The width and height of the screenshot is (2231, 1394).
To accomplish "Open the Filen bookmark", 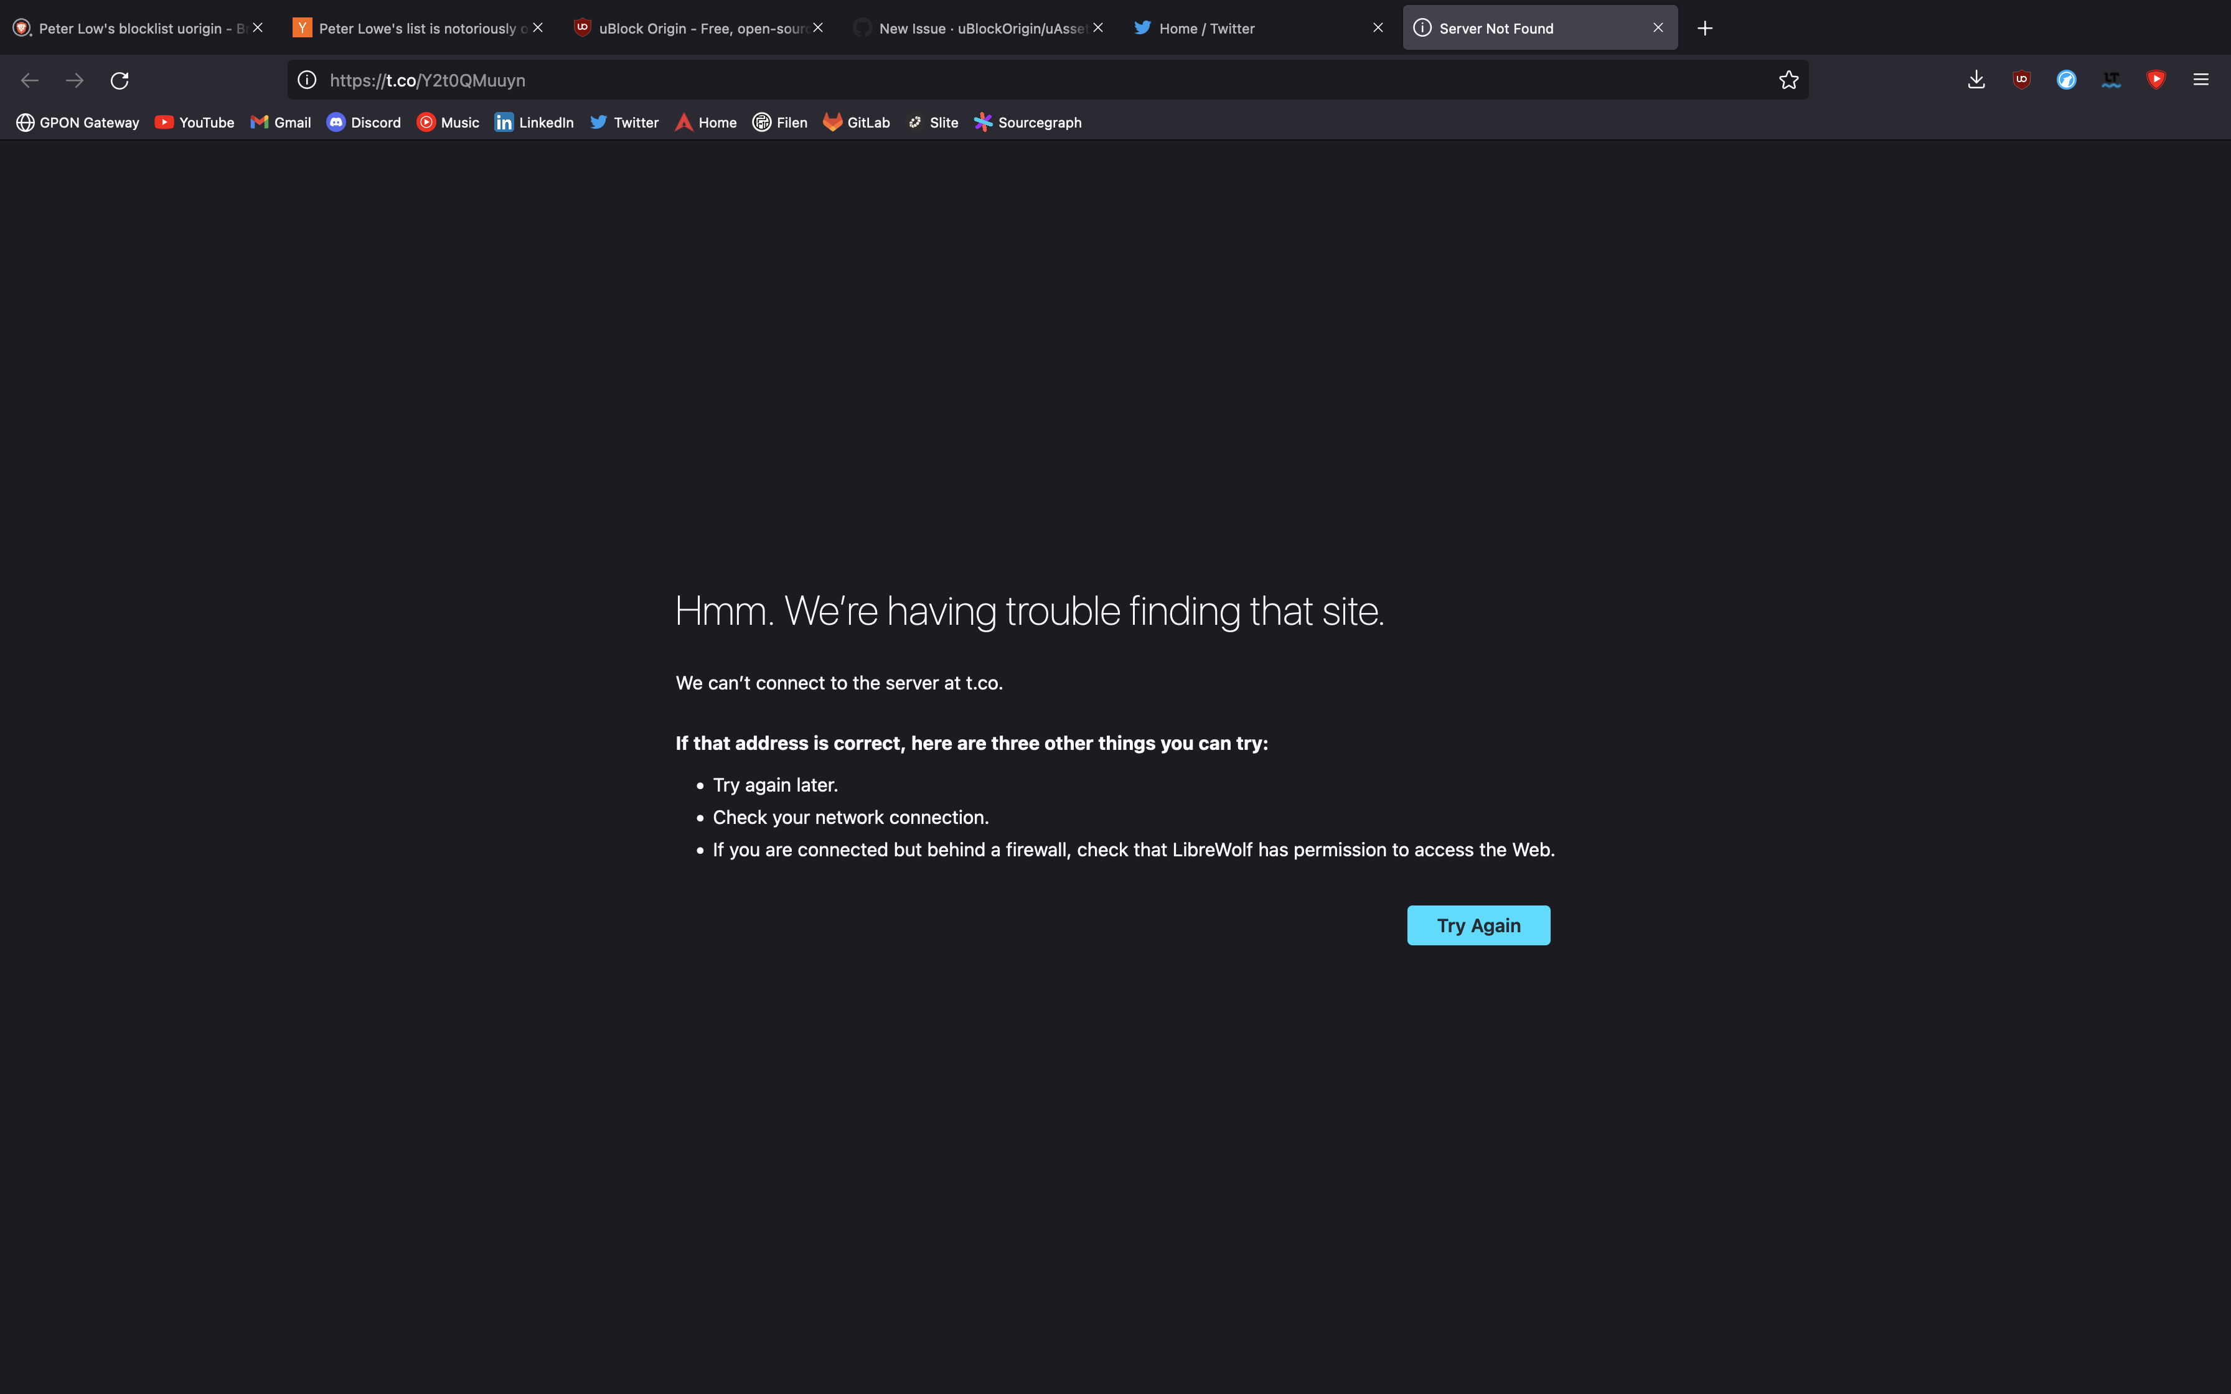I will point(780,123).
